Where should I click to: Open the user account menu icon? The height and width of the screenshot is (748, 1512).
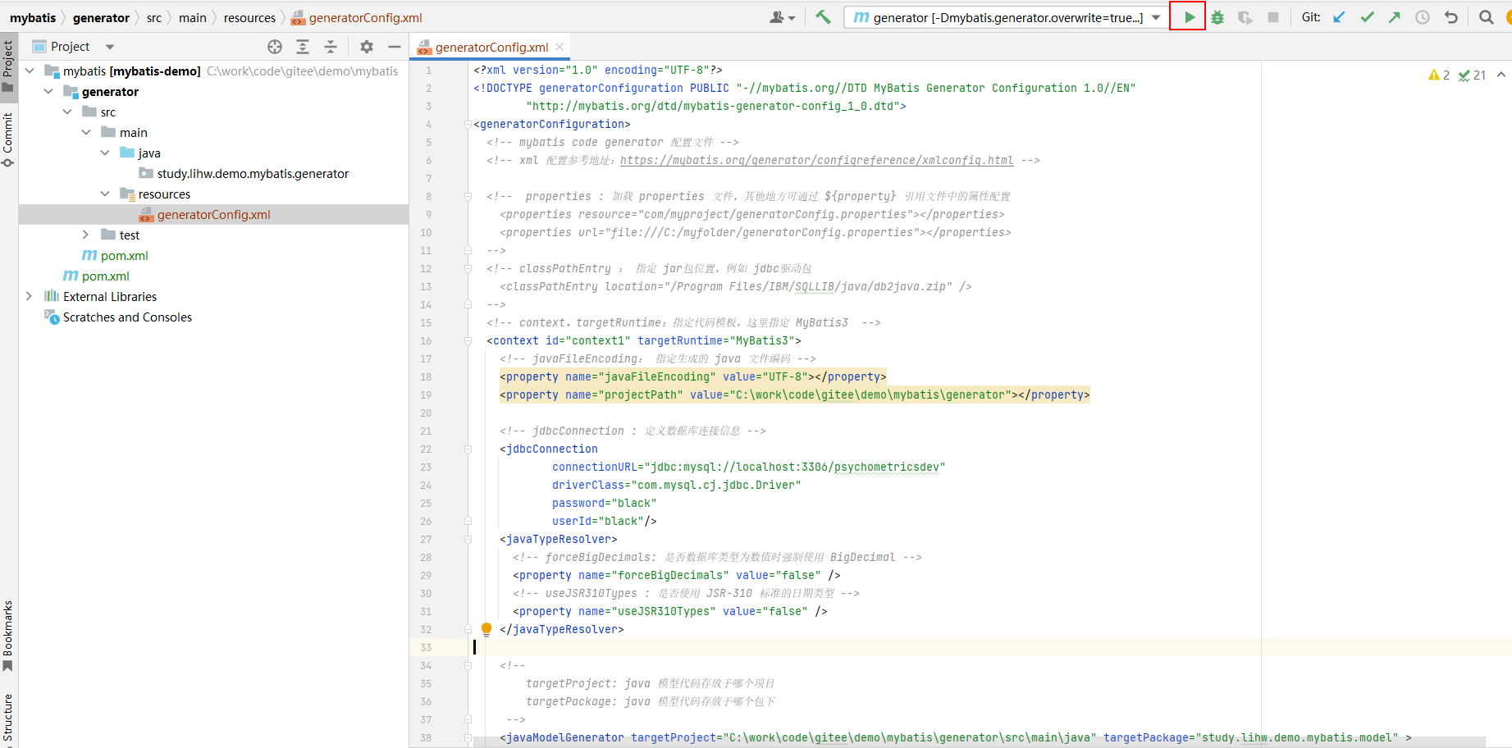pyautogui.click(x=782, y=17)
